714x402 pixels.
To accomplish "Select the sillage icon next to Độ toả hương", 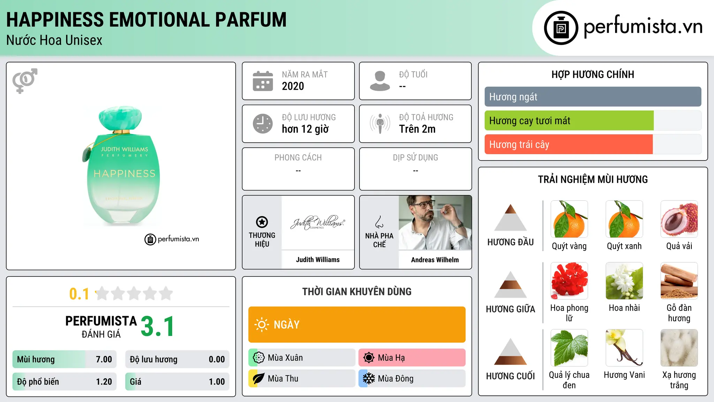I will point(380,124).
